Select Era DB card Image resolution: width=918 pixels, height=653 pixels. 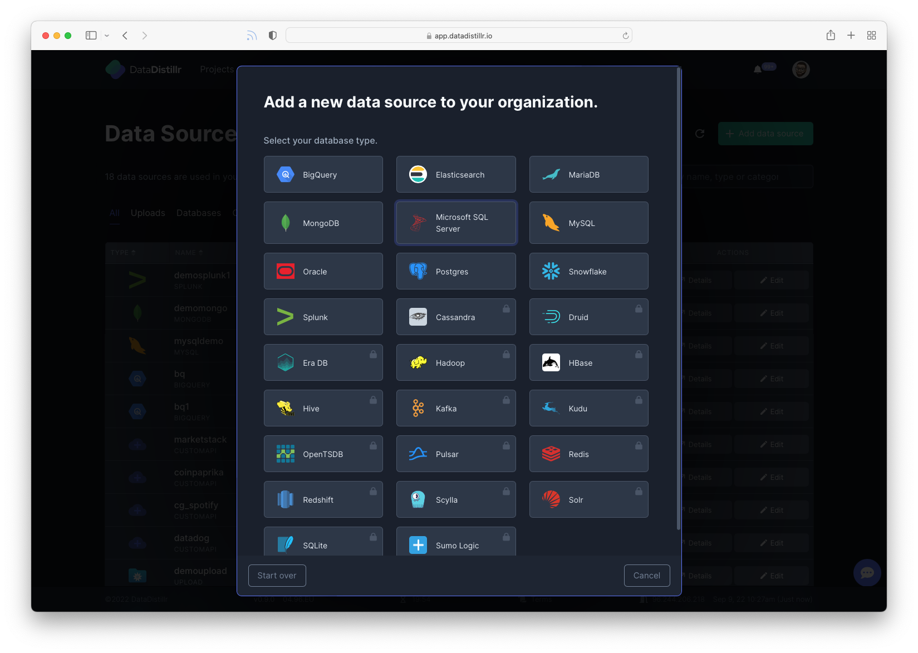click(323, 362)
